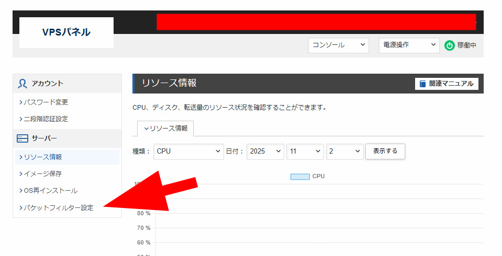Screen dimensions: 502x256
Task: Open the month 11 dropdown
Action: tap(305, 152)
